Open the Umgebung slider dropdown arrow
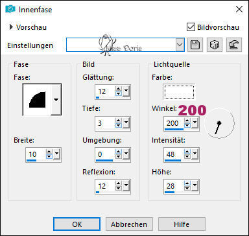249x236 pixels. pos(126,154)
